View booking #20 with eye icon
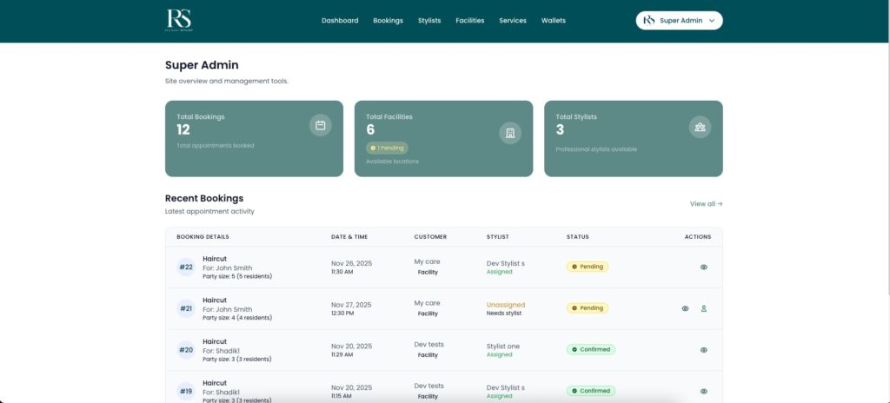This screenshot has height=403, width=890. tap(703, 350)
